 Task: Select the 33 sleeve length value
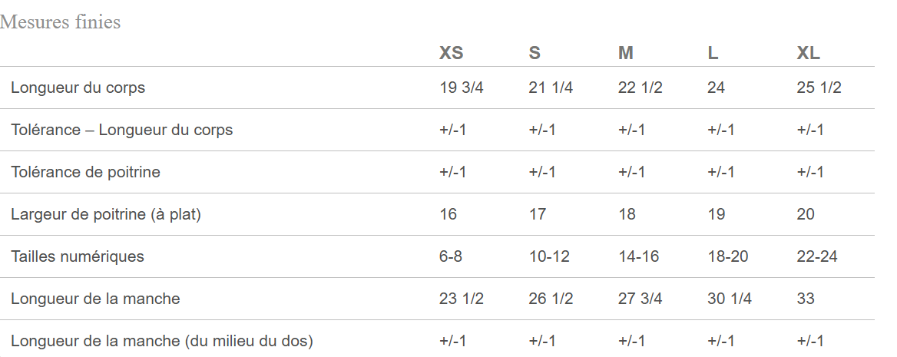[806, 299]
